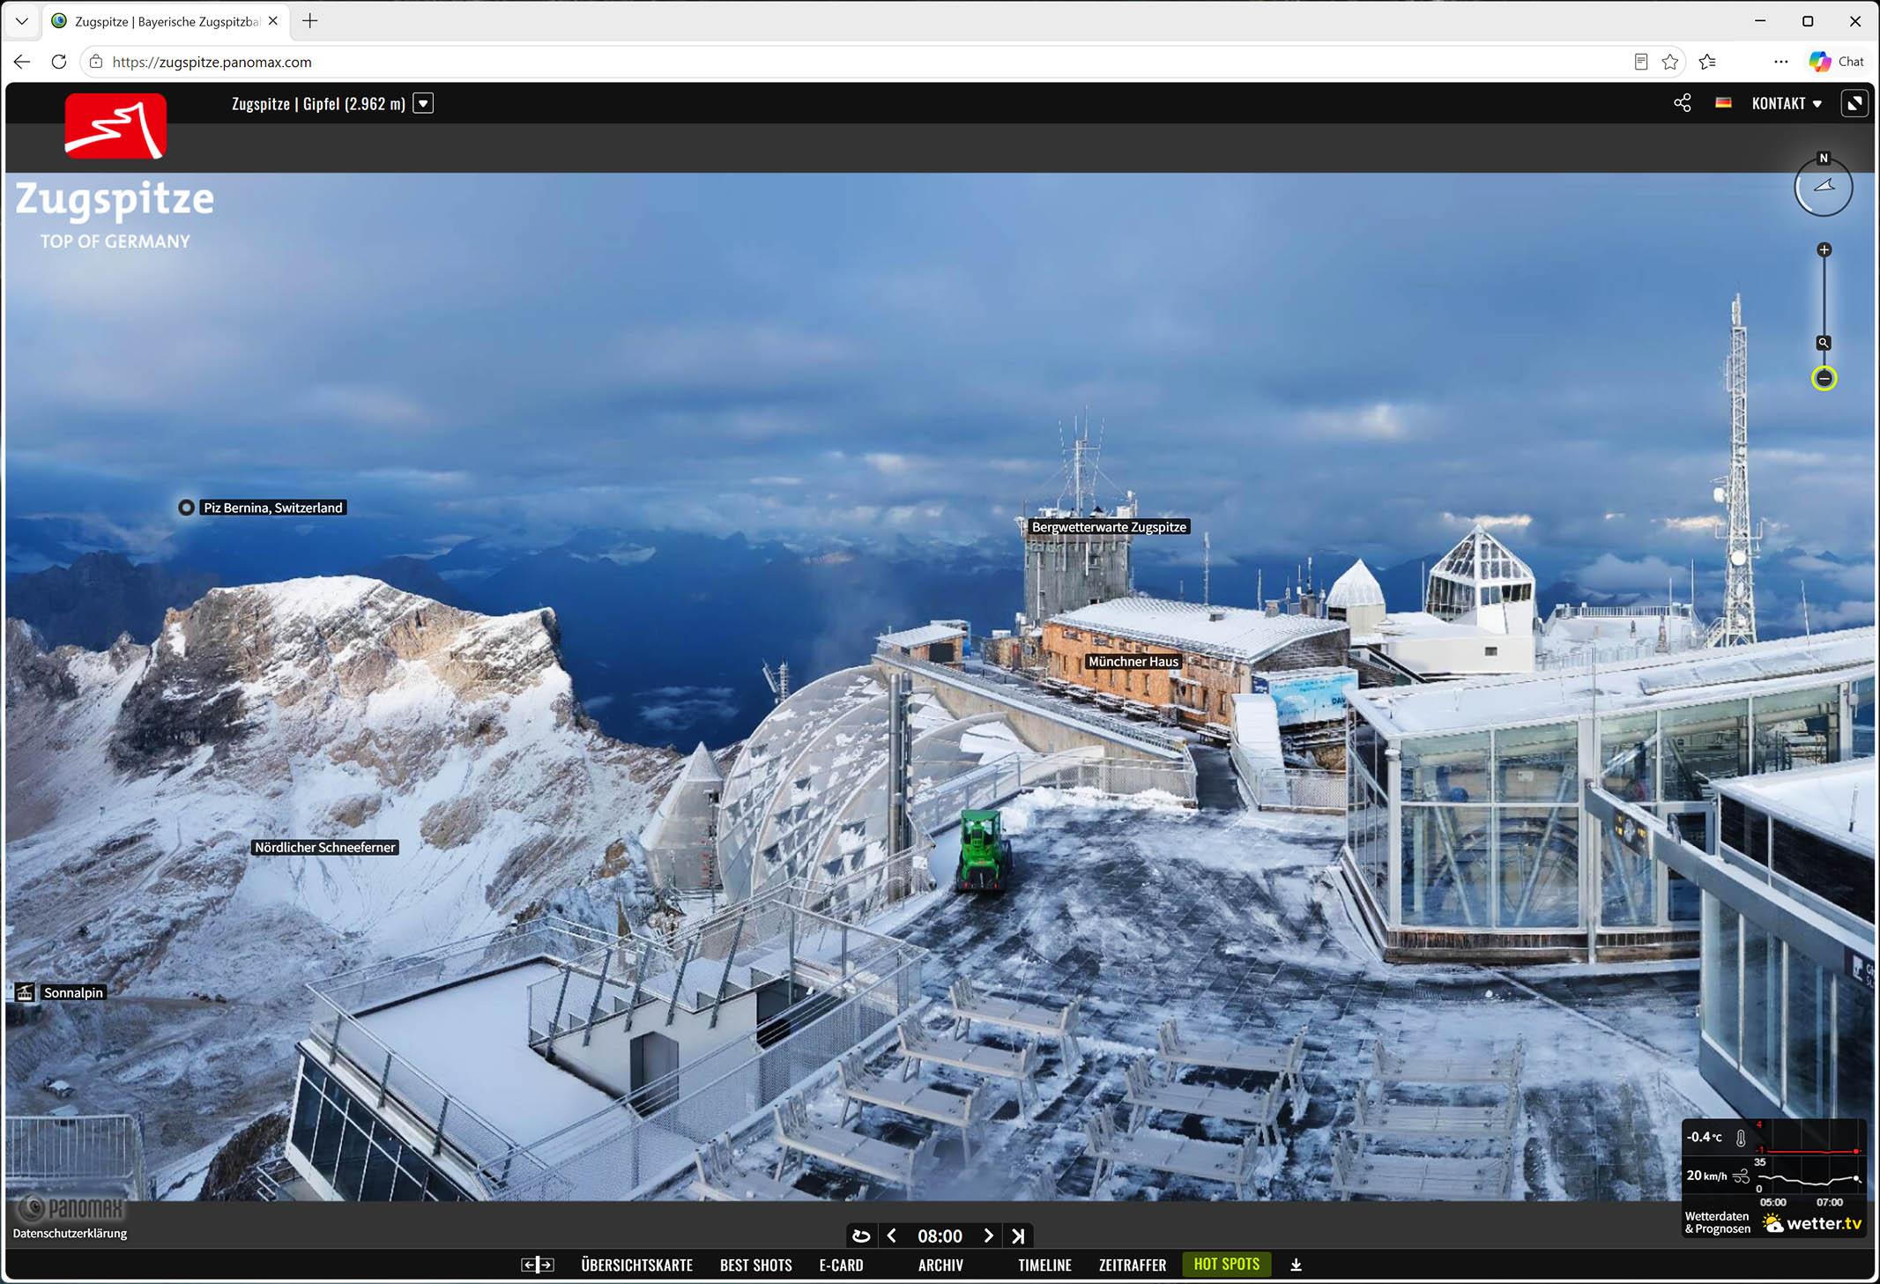Toggle fullscreen mode icon
The width and height of the screenshot is (1880, 1284).
1854,103
